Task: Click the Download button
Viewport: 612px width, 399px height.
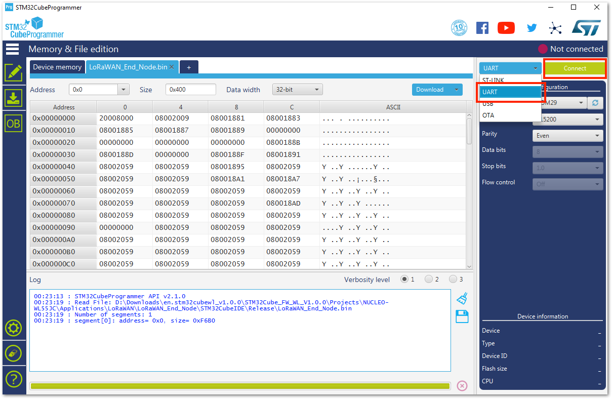Action: [x=430, y=90]
